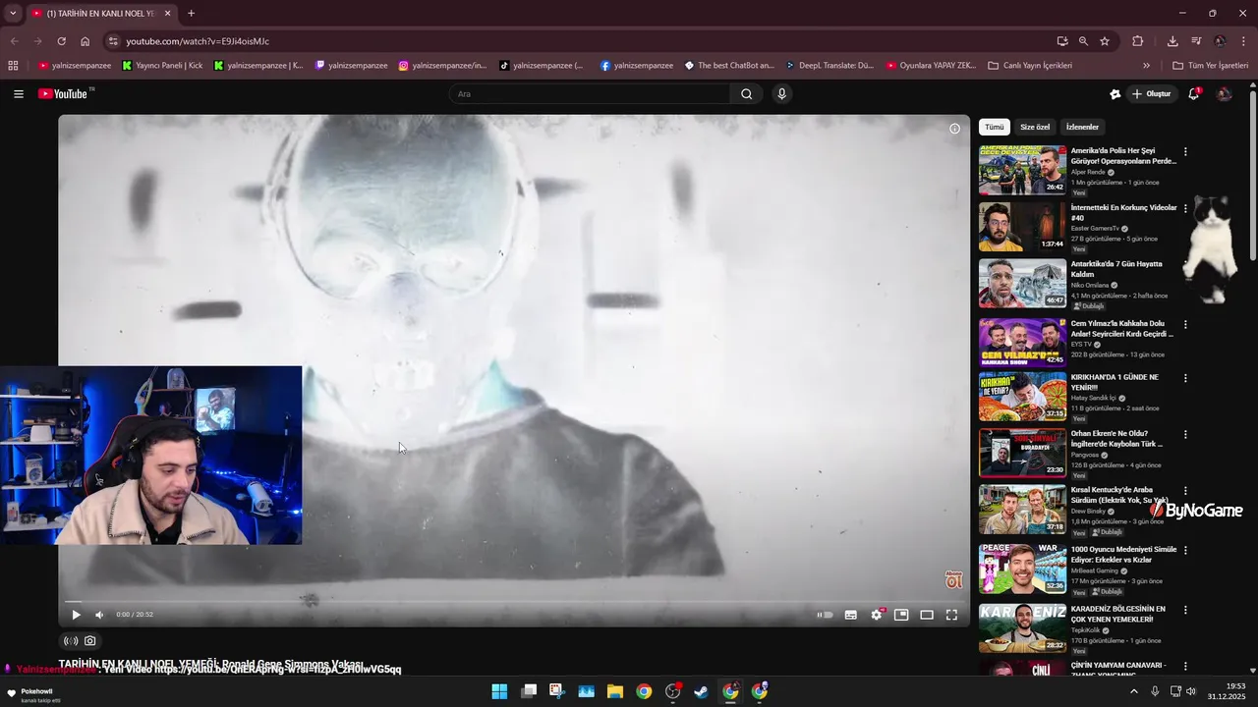Toggle subtitles/captions button in player

click(x=851, y=615)
